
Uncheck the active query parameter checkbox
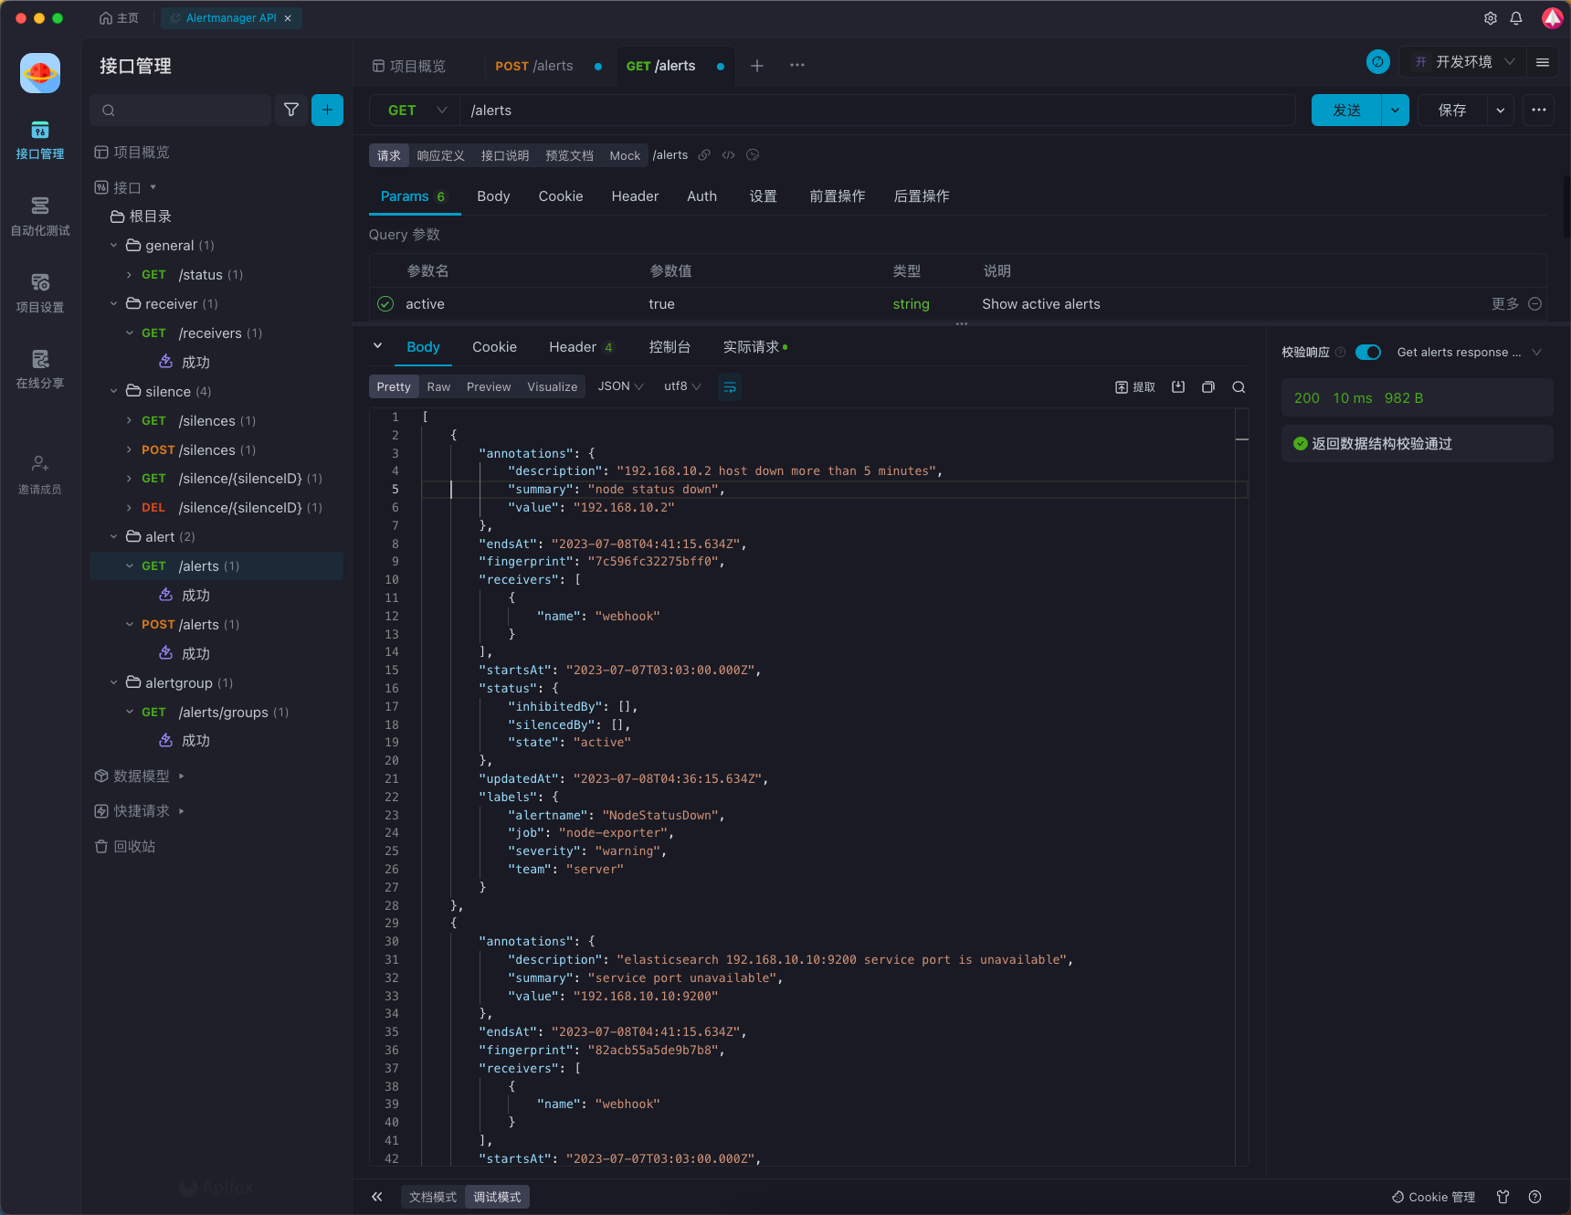[x=385, y=304]
